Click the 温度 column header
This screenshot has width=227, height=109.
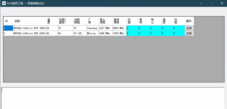(x=52, y=21)
